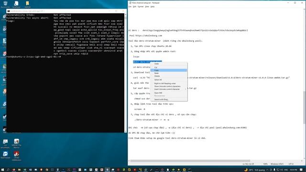Show hidden system tray icons chevron
The width and height of the screenshot is (306, 172).
267,170
